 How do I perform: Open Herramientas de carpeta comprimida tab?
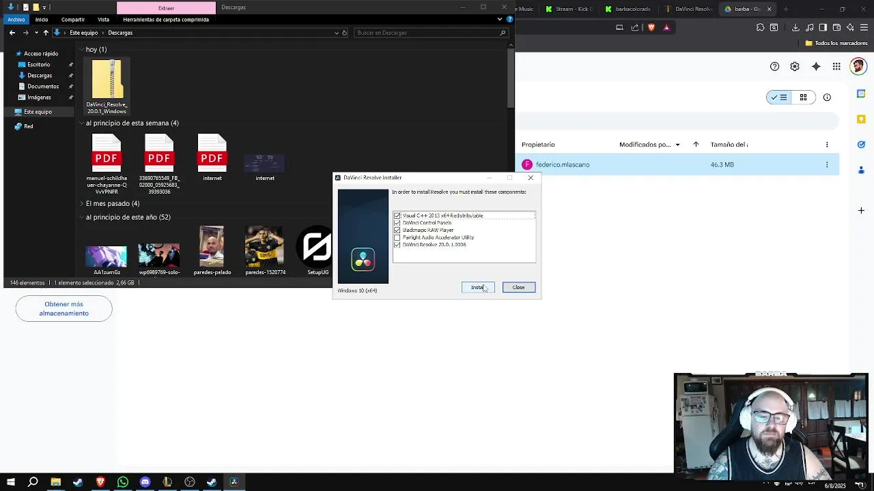click(x=166, y=20)
